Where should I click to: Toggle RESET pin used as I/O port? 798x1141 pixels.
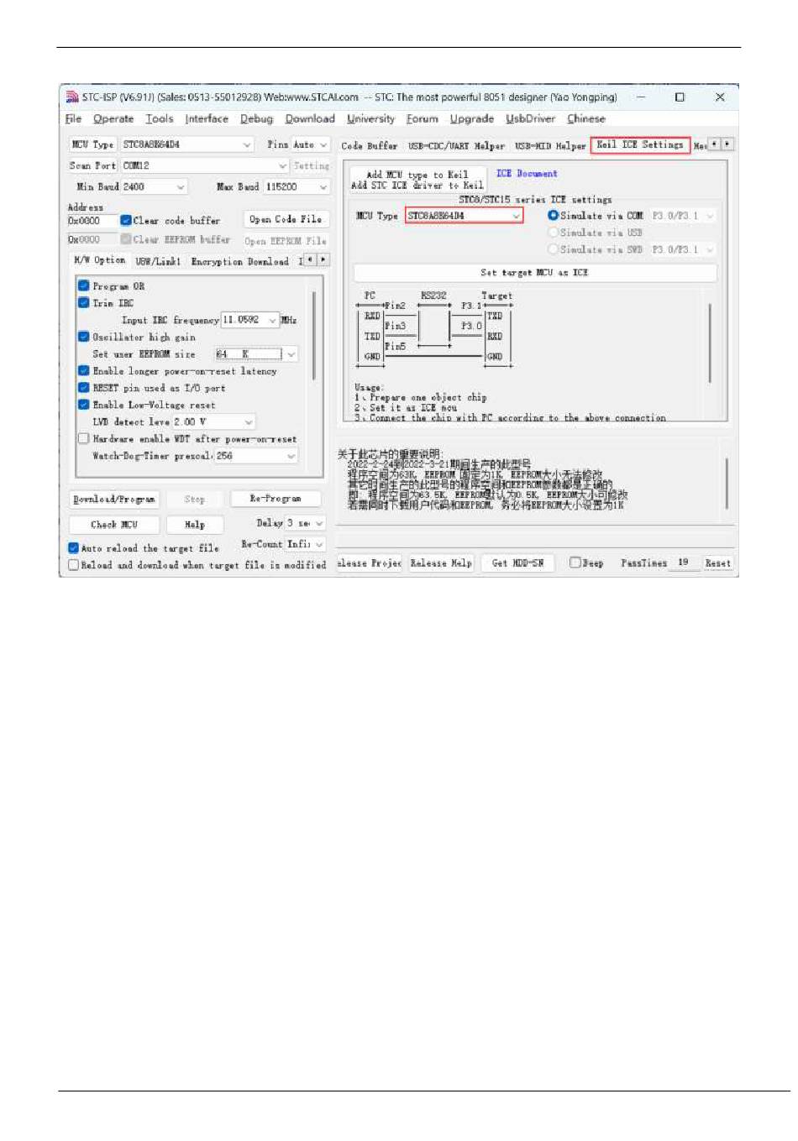coord(84,388)
